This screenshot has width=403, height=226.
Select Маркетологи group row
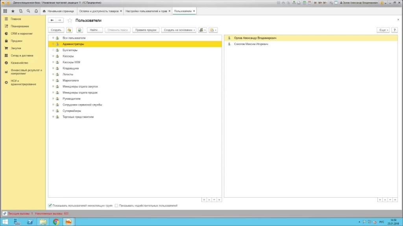(x=135, y=81)
